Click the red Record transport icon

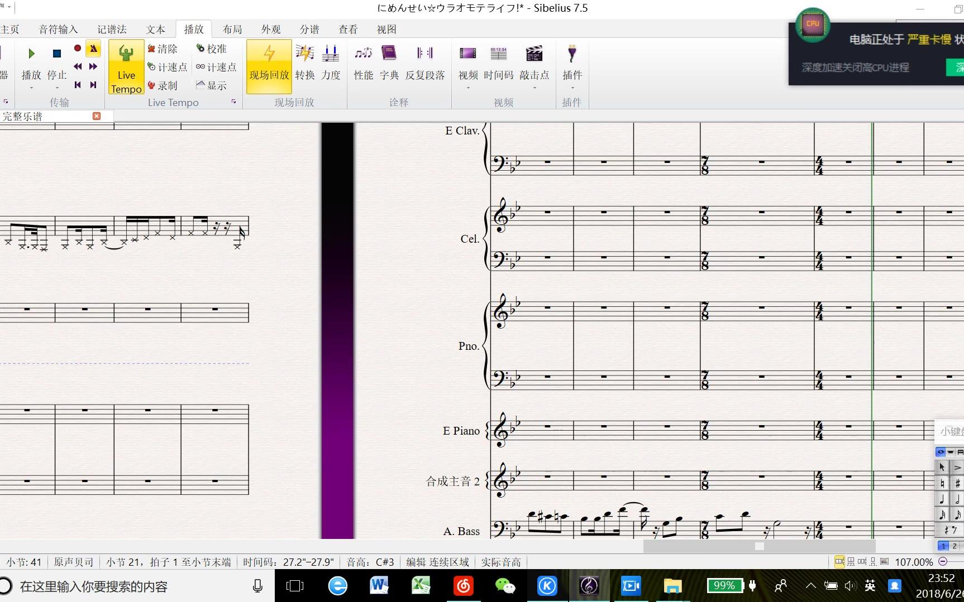tap(78, 49)
